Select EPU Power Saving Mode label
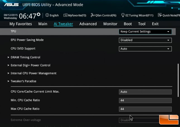180x127 pixels. click(27, 40)
